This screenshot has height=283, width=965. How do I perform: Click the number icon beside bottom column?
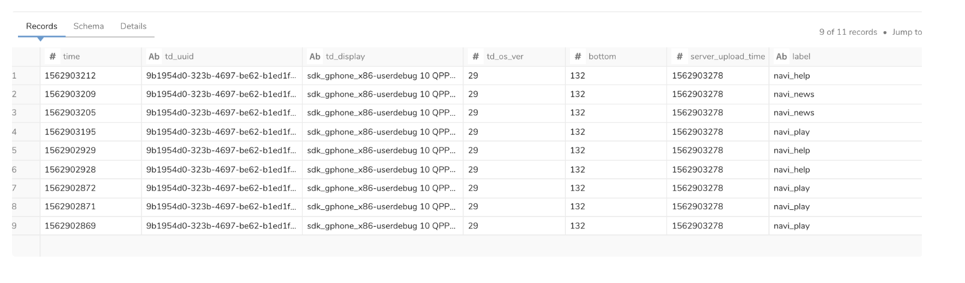578,56
